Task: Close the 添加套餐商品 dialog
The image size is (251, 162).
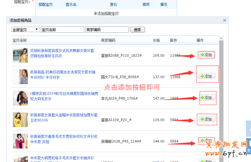Action: 224,20
